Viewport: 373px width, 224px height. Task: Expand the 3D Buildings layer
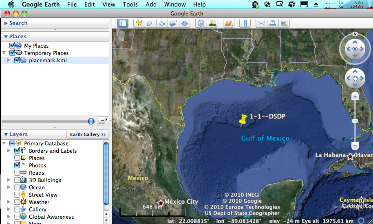click(9, 180)
